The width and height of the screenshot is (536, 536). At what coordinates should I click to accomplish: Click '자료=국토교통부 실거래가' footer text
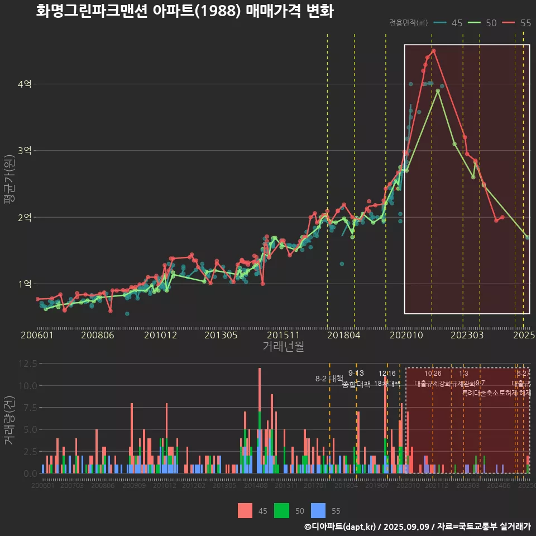tap(484, 527)
